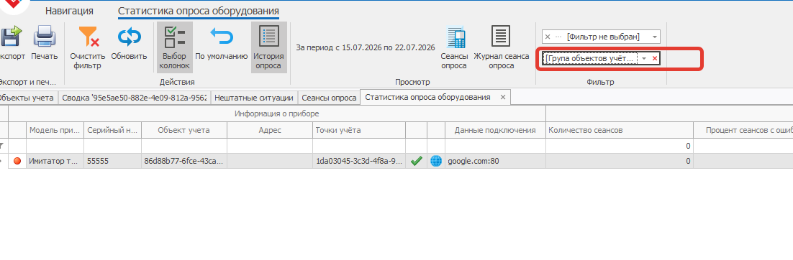The width and height of the screenshot is (793, 260).
Task: Select serial number cell 55555
Action: pyautogui.click(x=113, y=161)
